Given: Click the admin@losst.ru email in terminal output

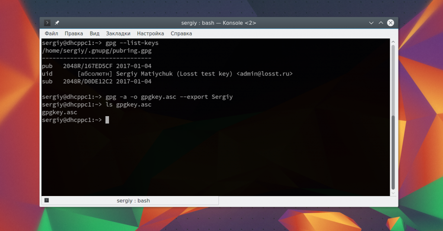Looking at the screenshot, I should point(264,74).
